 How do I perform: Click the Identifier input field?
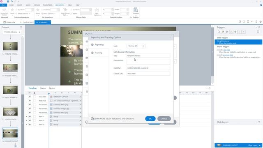coord(148,68)
